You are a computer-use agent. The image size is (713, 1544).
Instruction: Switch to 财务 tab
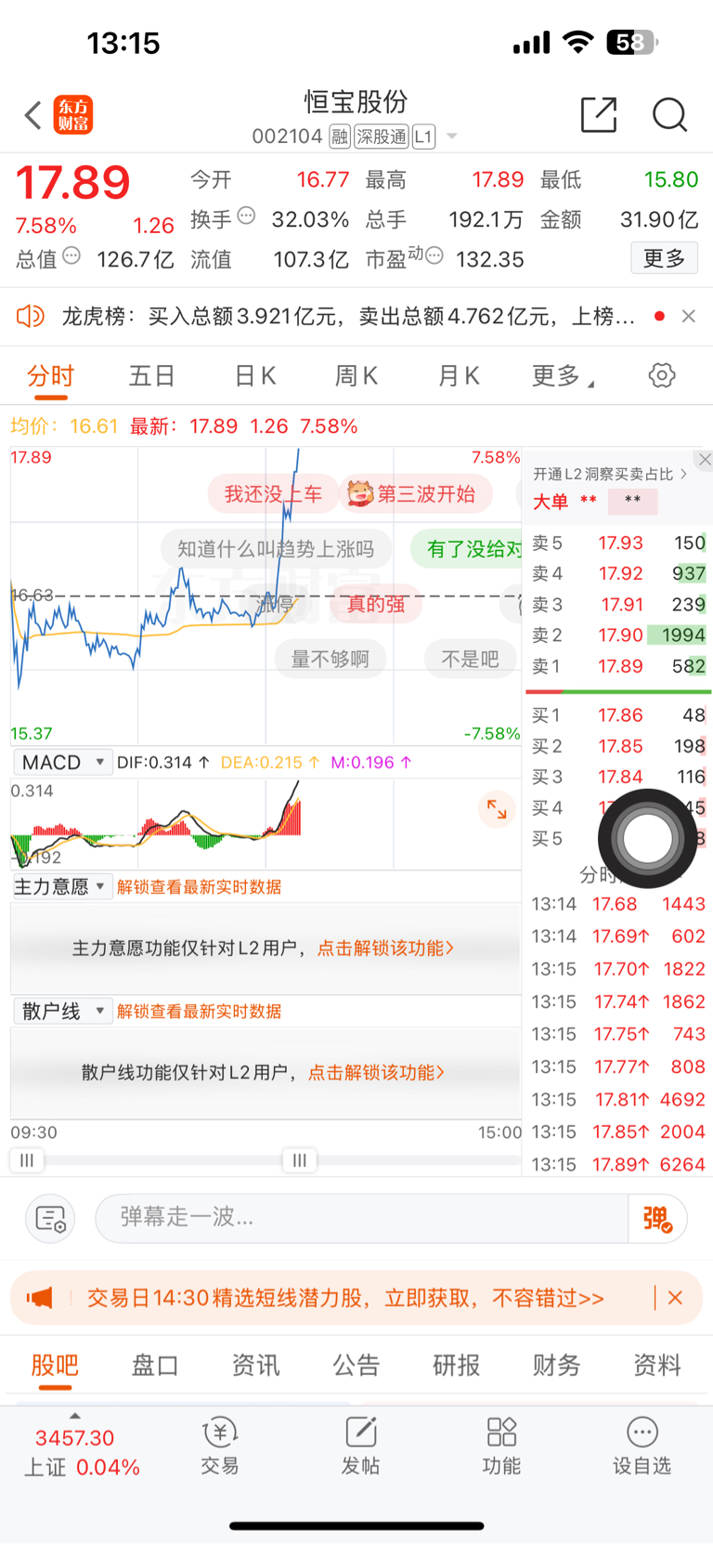[x=557, y=1366]
